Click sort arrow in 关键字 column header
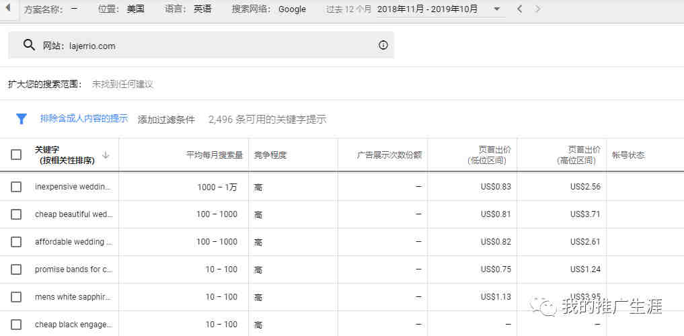This screenshot has width=684, height=336. pos(106,155)
